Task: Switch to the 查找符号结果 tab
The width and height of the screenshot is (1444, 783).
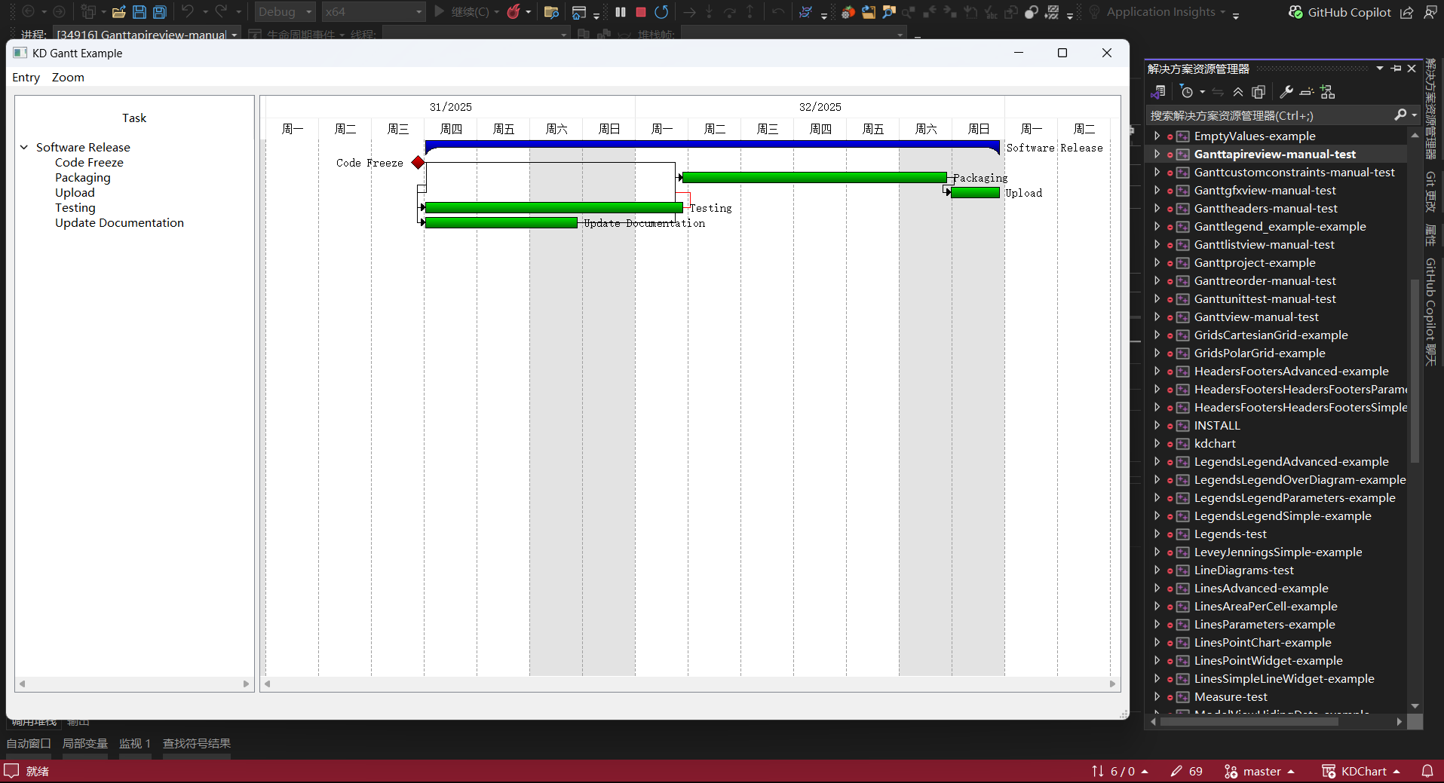Action: [197, 744]
